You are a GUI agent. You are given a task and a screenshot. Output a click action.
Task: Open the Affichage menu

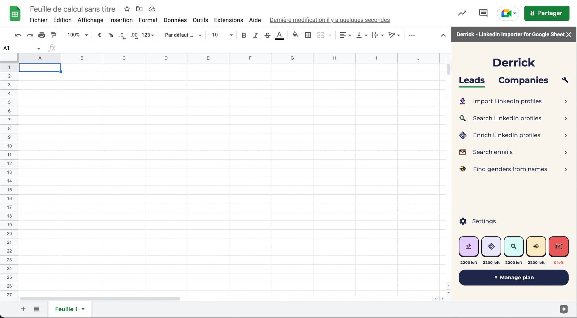90,20
